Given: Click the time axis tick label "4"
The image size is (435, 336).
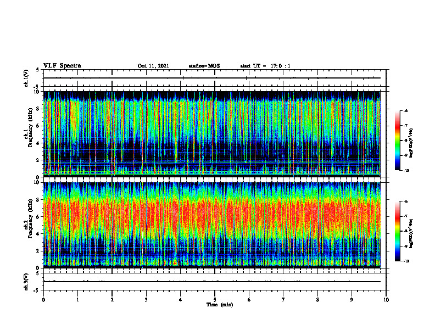Looking at the screenshot, I should (181, 300).
